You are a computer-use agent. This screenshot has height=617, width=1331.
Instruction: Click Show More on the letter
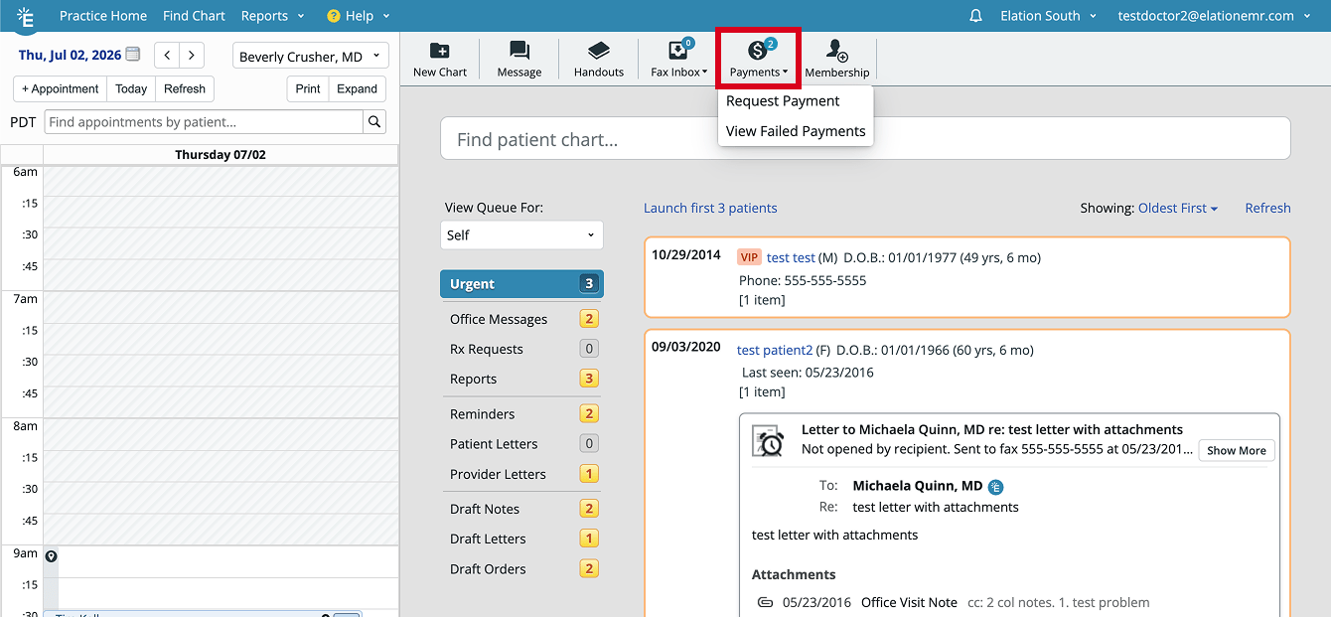tap(1237, 450)
